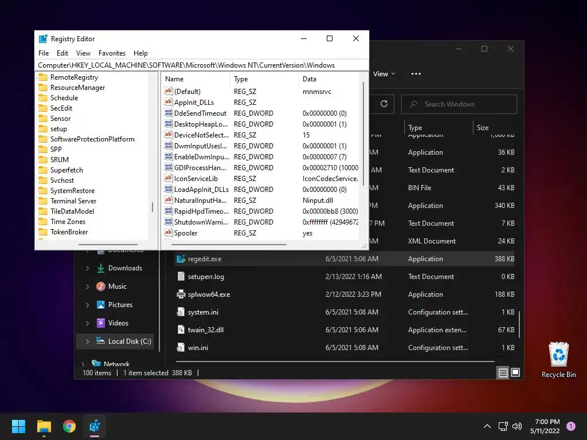Select the setuperr.log file icon
Screen dimensions: 587x440
click(181, 277)
